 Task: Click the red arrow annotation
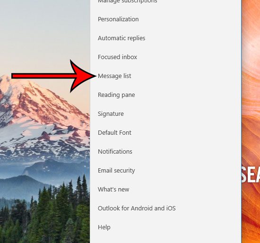[54, 76]
